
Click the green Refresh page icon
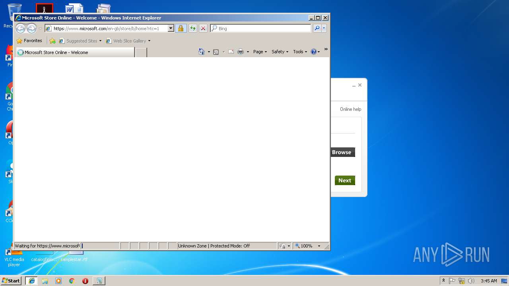[193, 29]
